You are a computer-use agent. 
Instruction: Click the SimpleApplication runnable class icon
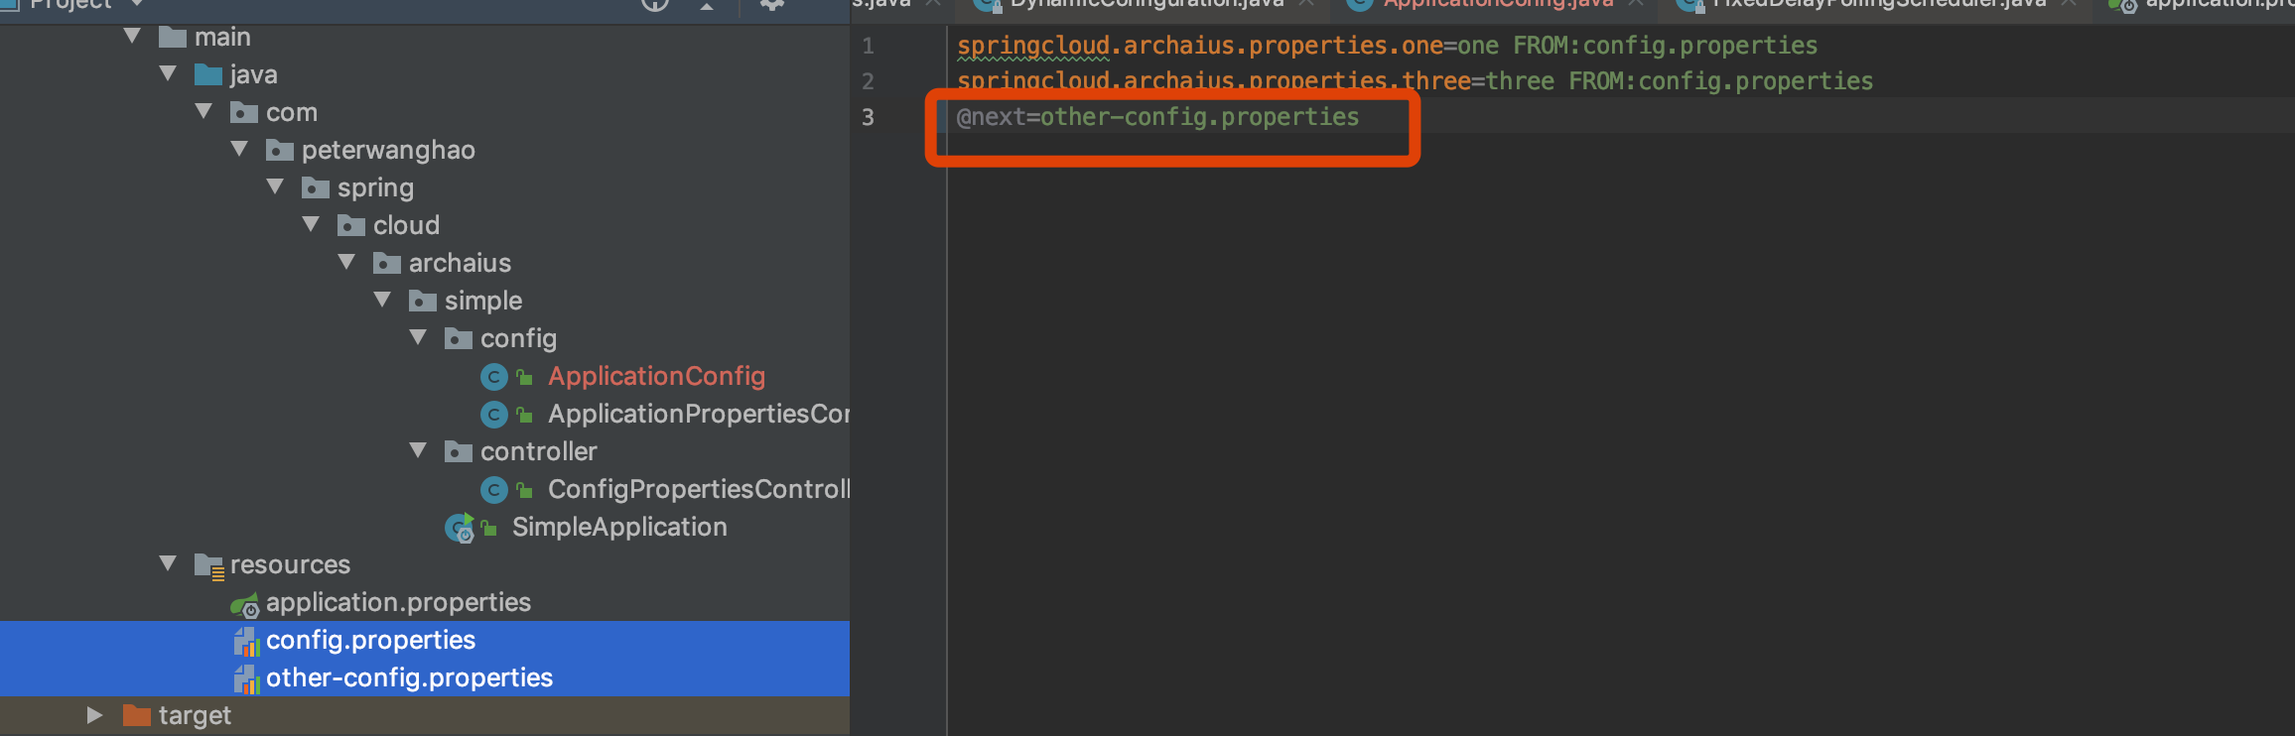[460, 528]
